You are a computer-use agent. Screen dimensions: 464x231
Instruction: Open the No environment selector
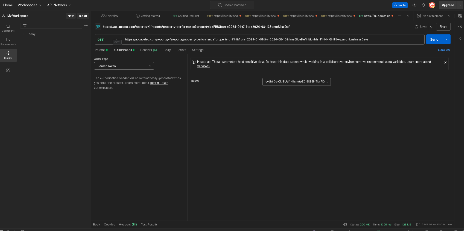tap(434, 16)
